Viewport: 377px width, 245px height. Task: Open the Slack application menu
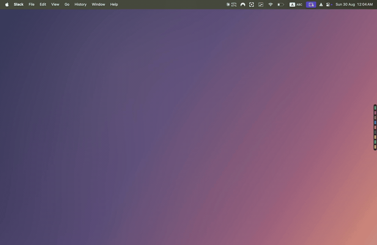[18, 4]
